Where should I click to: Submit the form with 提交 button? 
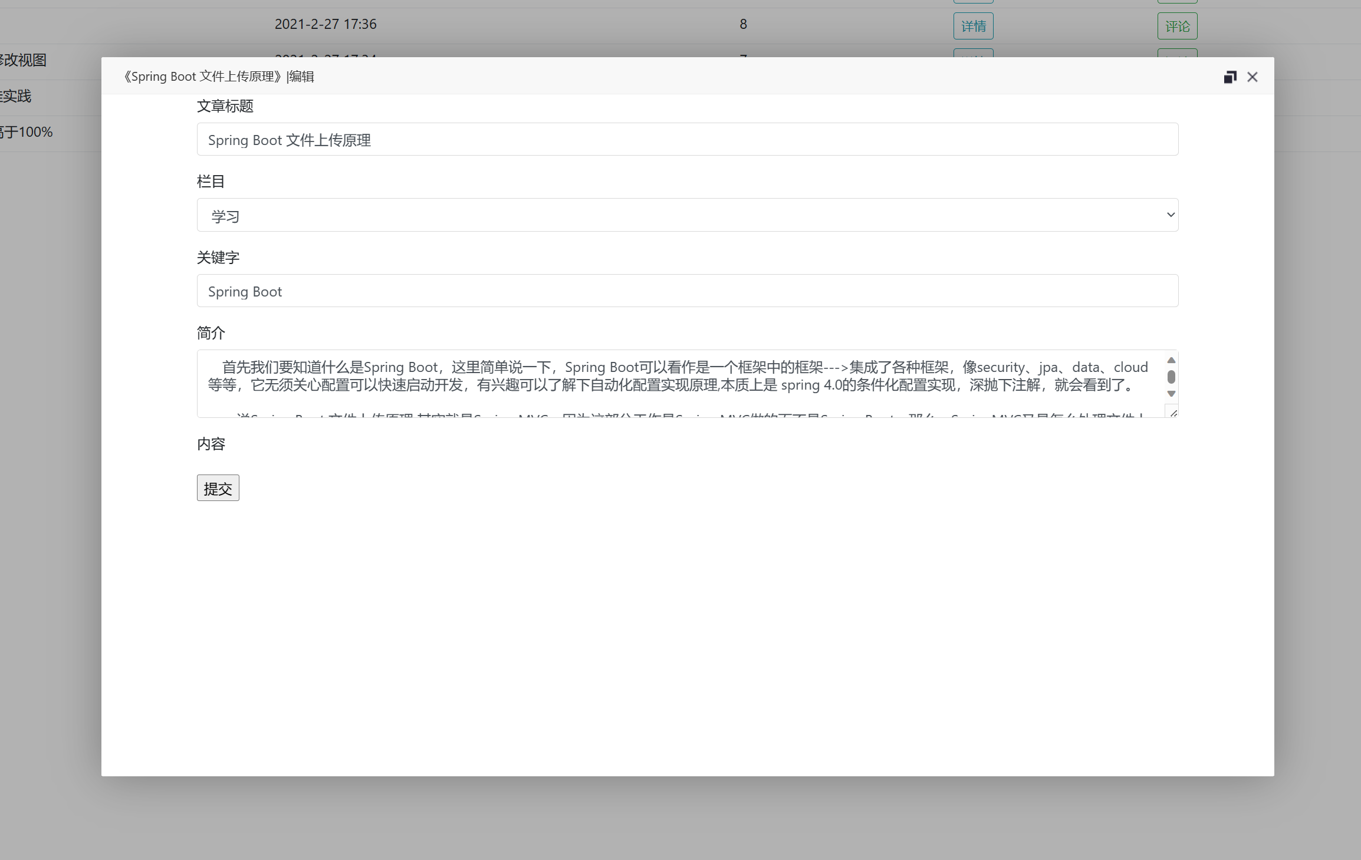(x=218, y=488)
